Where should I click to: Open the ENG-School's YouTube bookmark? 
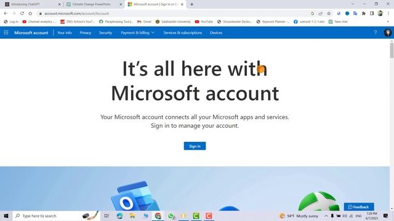click(x=78, y=22)
